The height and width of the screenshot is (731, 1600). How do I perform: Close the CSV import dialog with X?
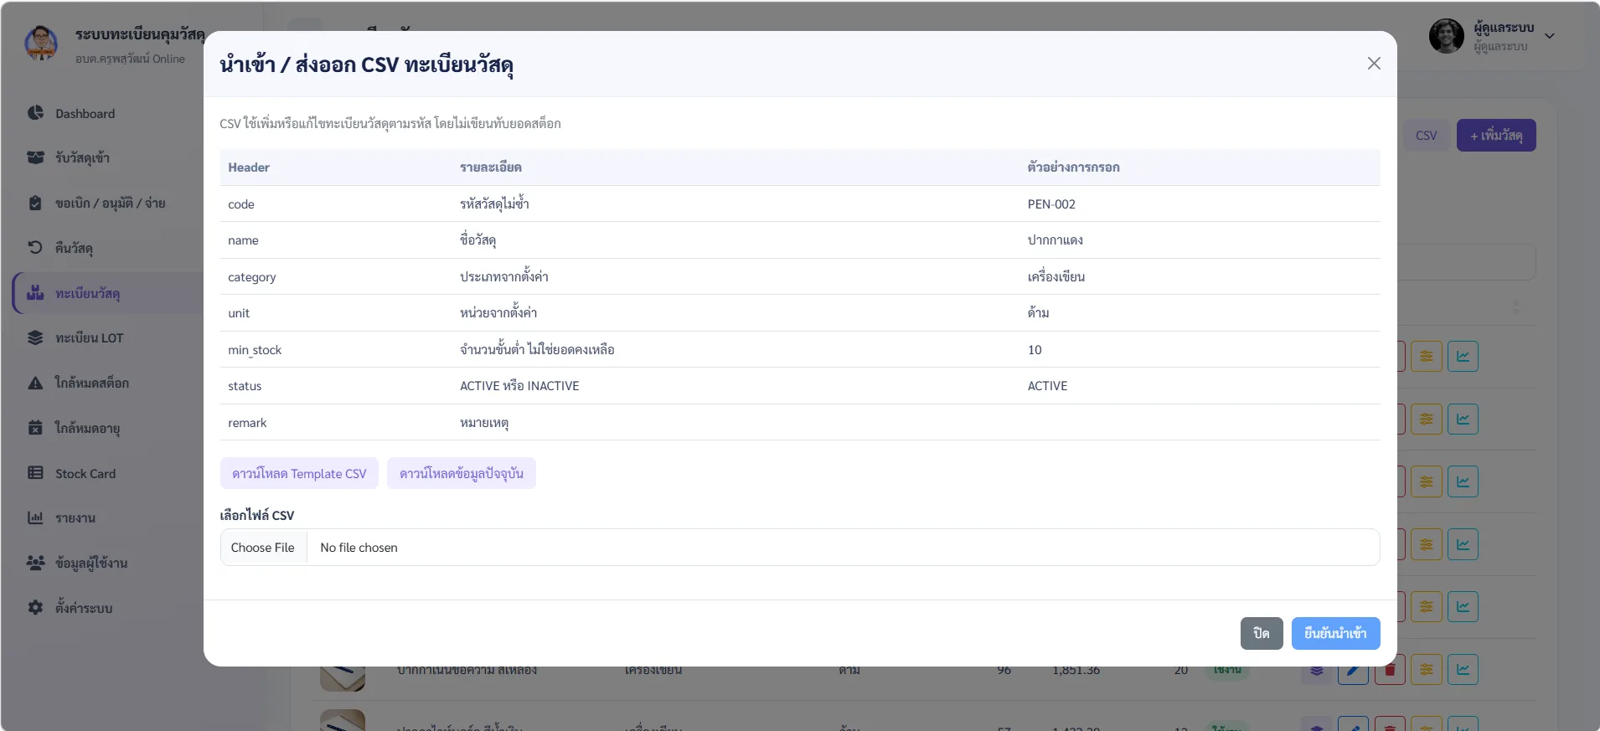point(1374,64)
